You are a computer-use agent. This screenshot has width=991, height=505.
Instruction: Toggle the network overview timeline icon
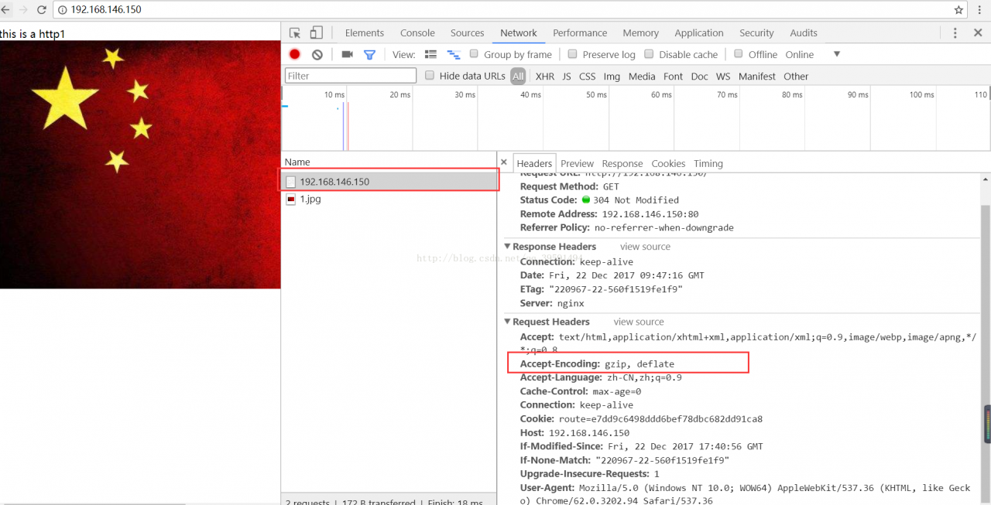454,54
